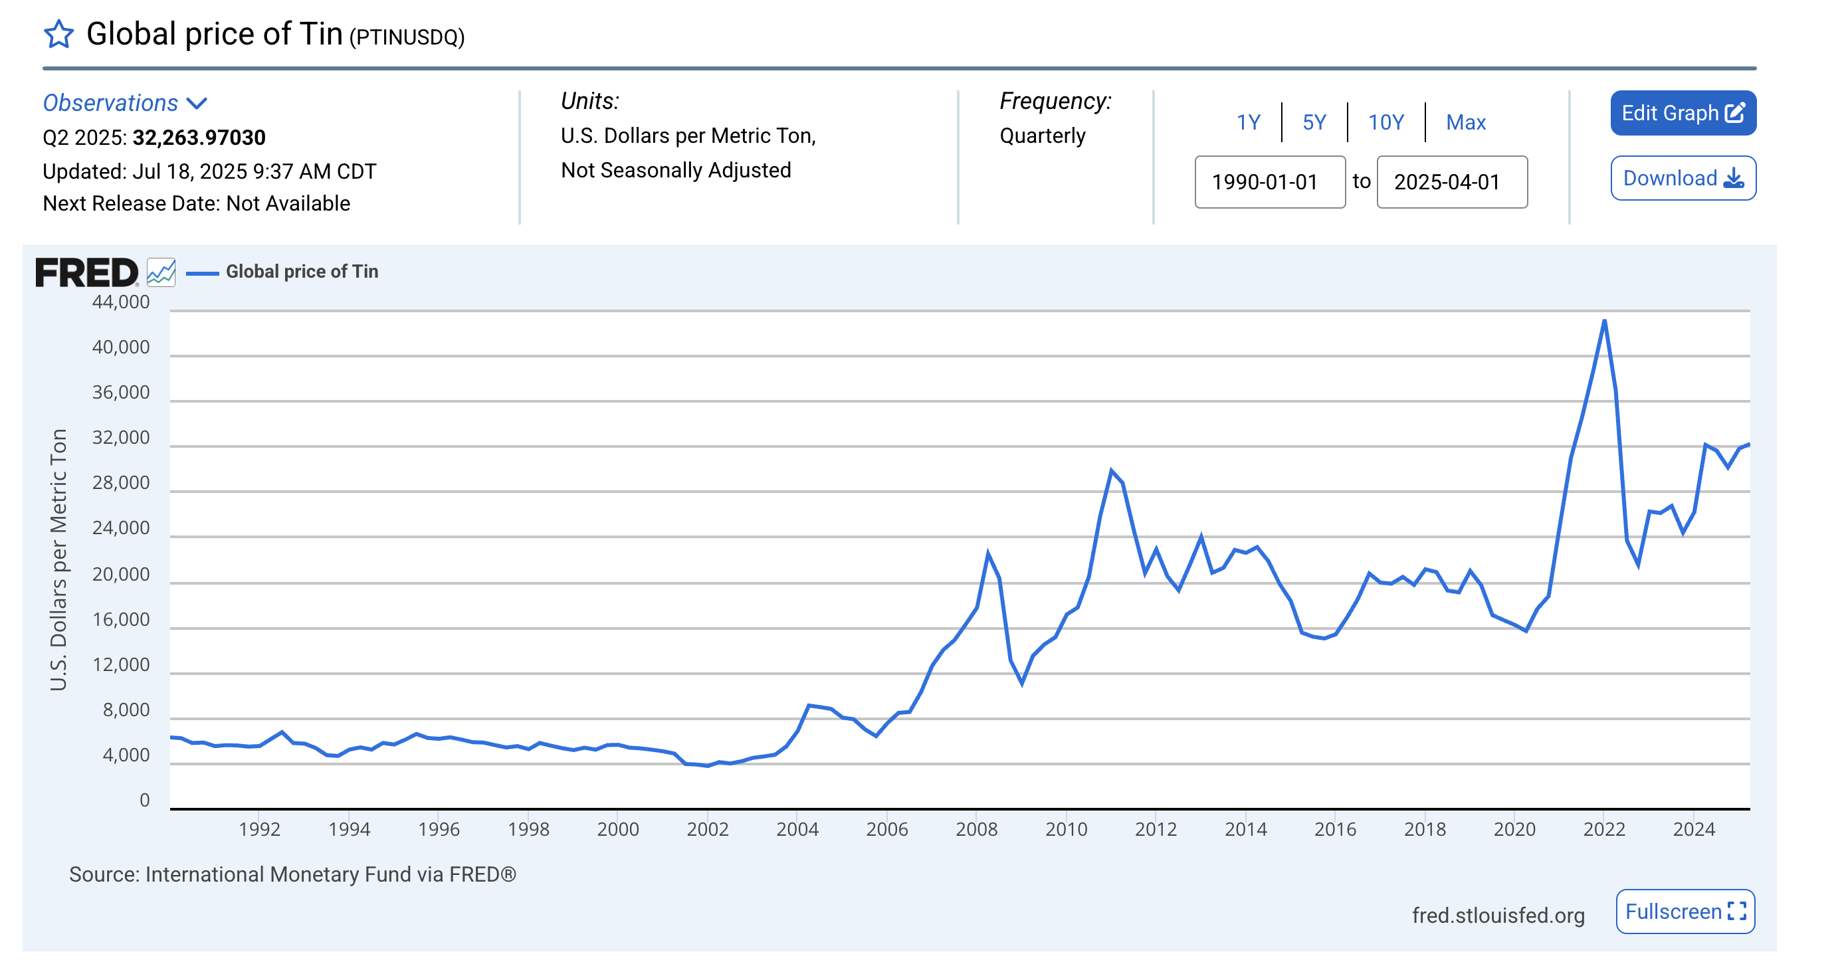
Task: Select the 5Y time range
Action: [x=1314, y=122]
